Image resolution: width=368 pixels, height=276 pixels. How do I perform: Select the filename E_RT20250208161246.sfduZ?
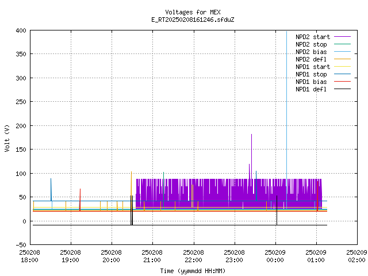coord(193,20)
